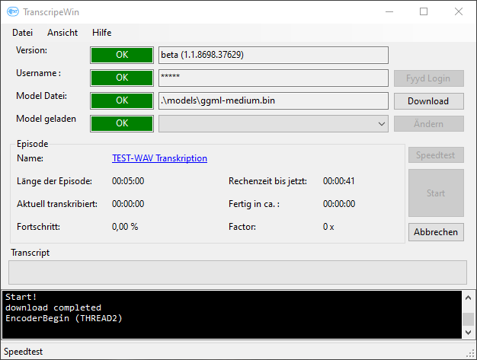The image size is (477, 360).
Task: Click the Model Datei path field
Action: point(273,100)
